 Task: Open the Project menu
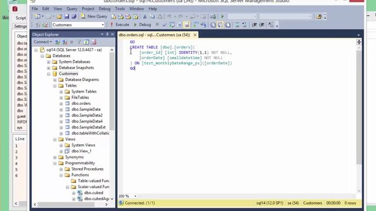coord(88,9)
